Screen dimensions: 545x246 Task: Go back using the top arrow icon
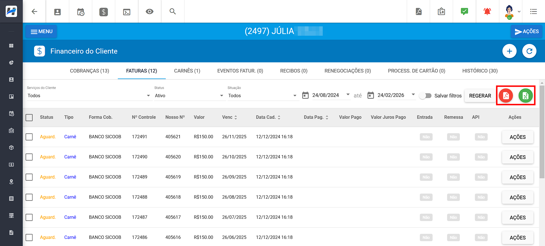tap(34, 12)
